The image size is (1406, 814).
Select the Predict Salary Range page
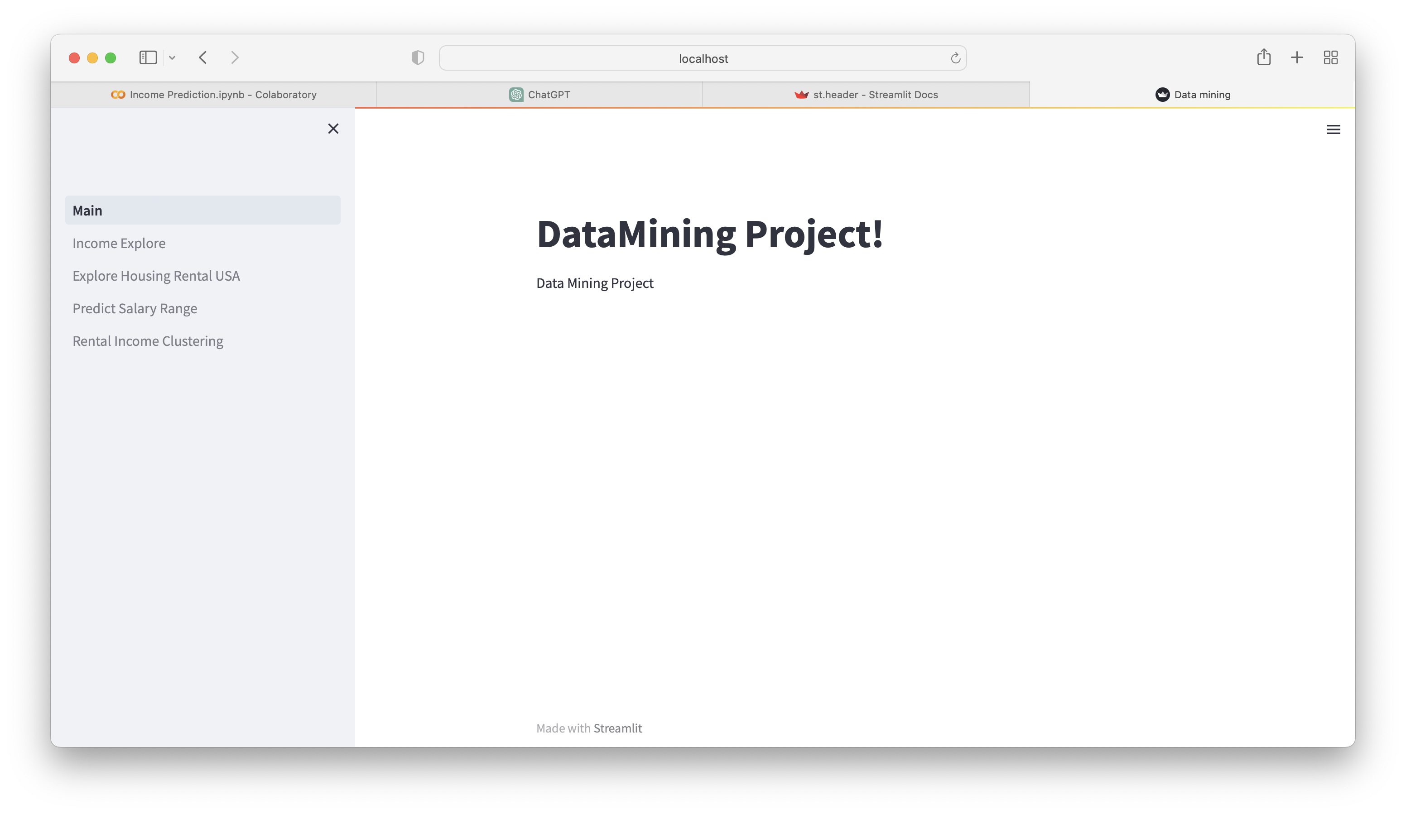click(x=135, y=308)
